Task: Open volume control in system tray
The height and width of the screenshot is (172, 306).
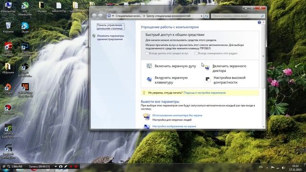Action: 284,168
